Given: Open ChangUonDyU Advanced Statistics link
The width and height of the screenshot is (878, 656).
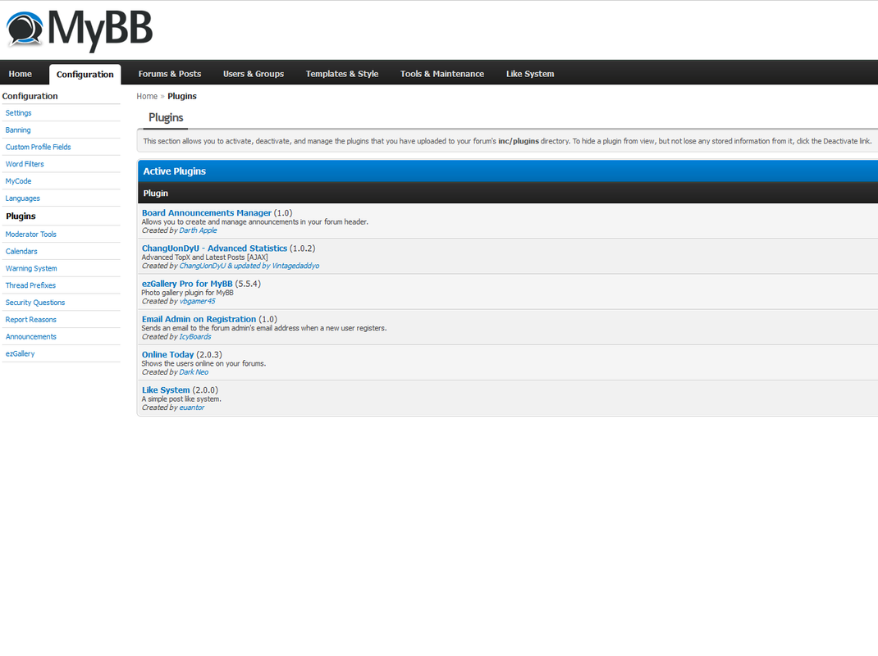Looking at the screenshot, I should pos(214,248).
